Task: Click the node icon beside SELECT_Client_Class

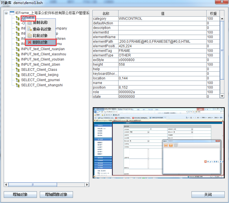Action: (18, 70)
